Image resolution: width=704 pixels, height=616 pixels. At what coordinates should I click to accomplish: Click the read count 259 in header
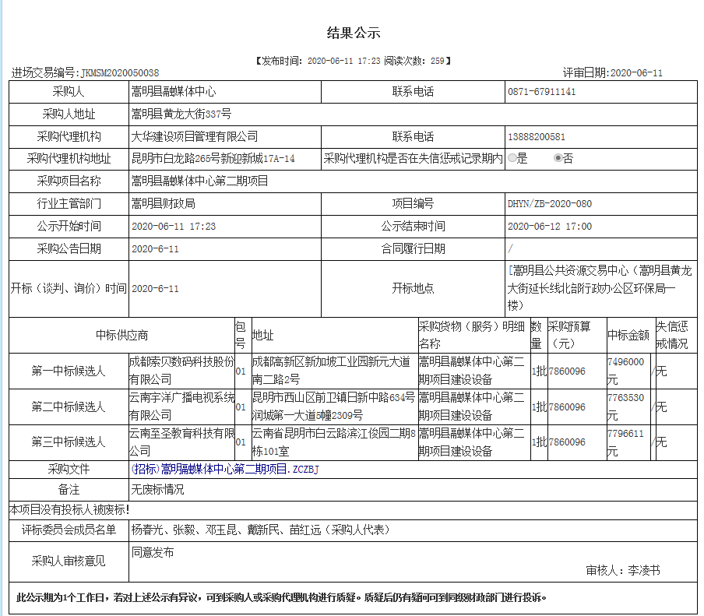click(437, 60)
